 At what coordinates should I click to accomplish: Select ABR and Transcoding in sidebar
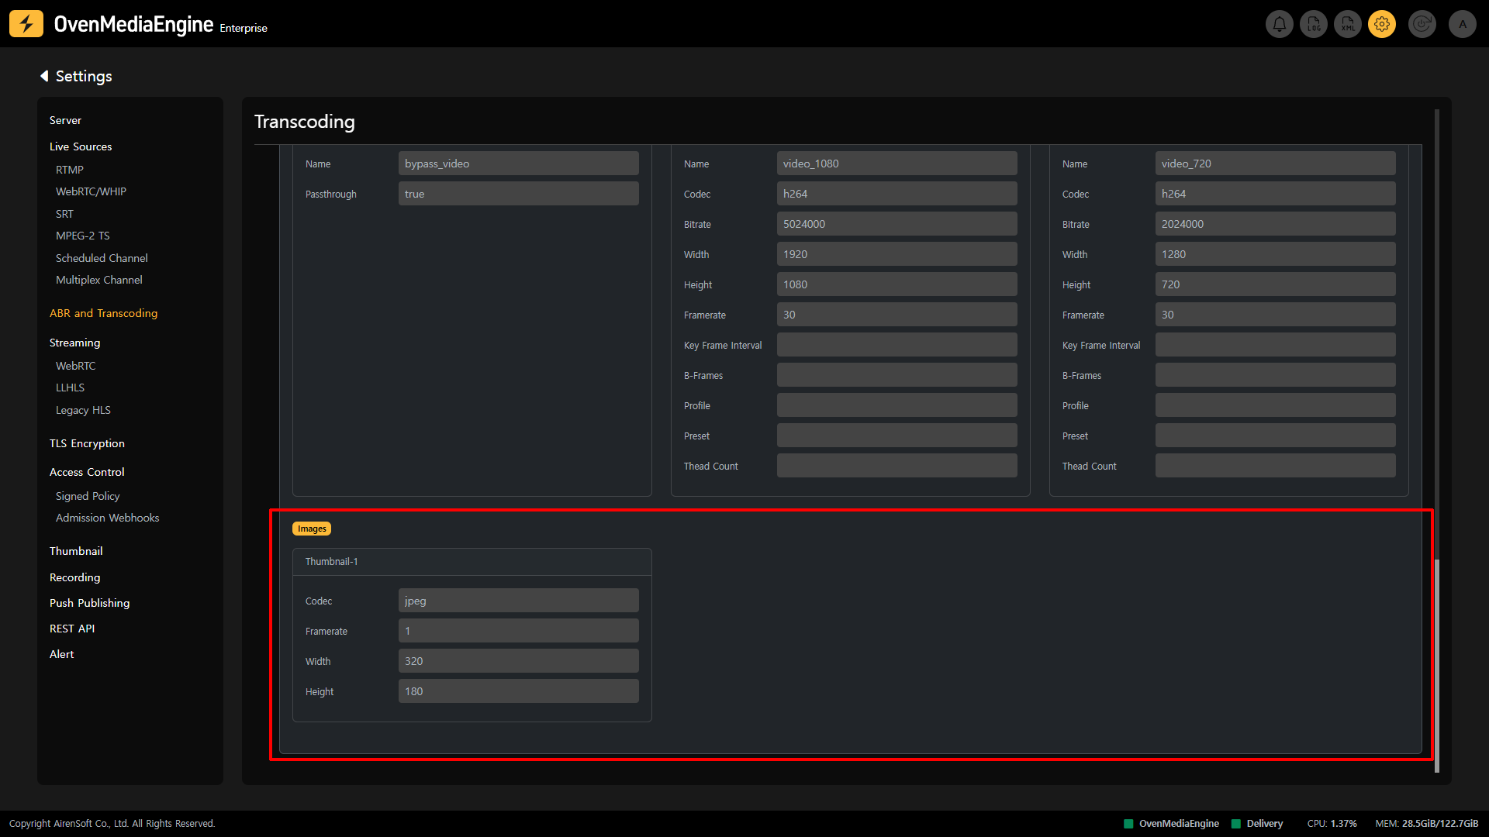[103, 313]
